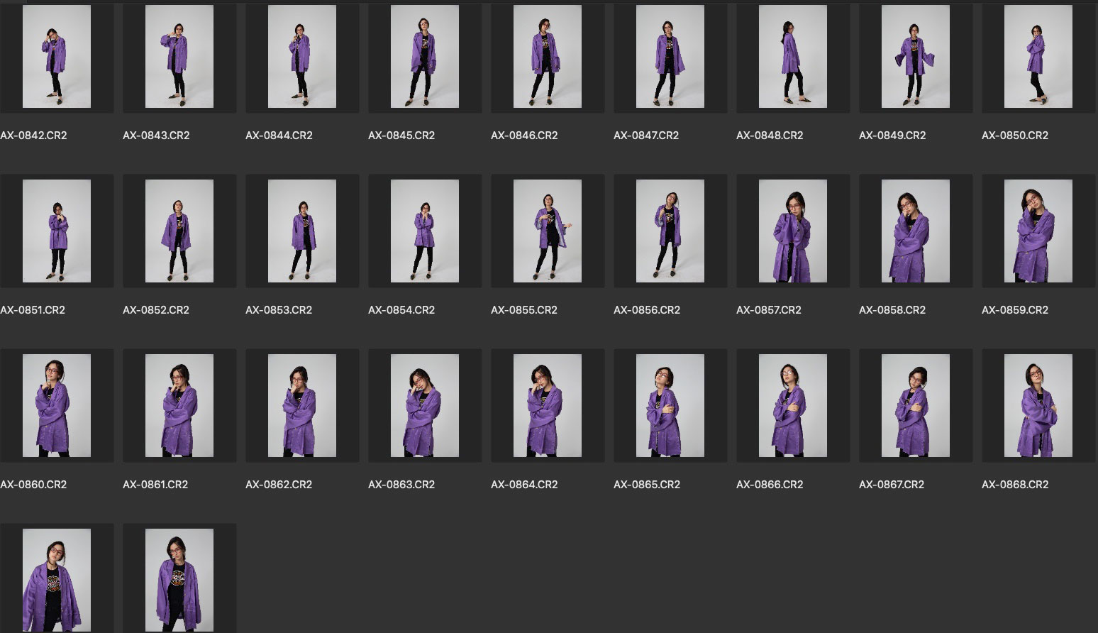Click the AX-0844.CR2 photo thumbnail

tap(302, 57)
